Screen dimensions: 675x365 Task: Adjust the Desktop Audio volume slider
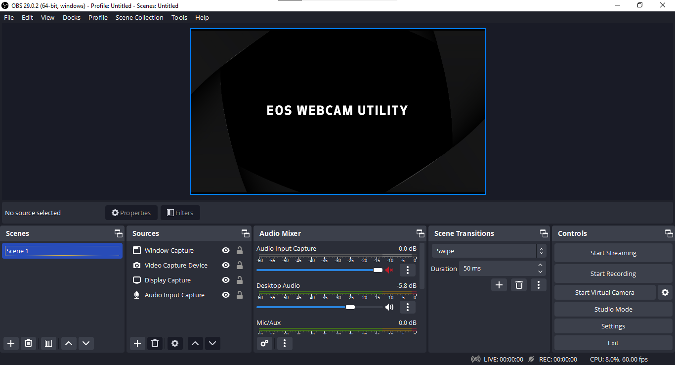click(x=351, y=307)
